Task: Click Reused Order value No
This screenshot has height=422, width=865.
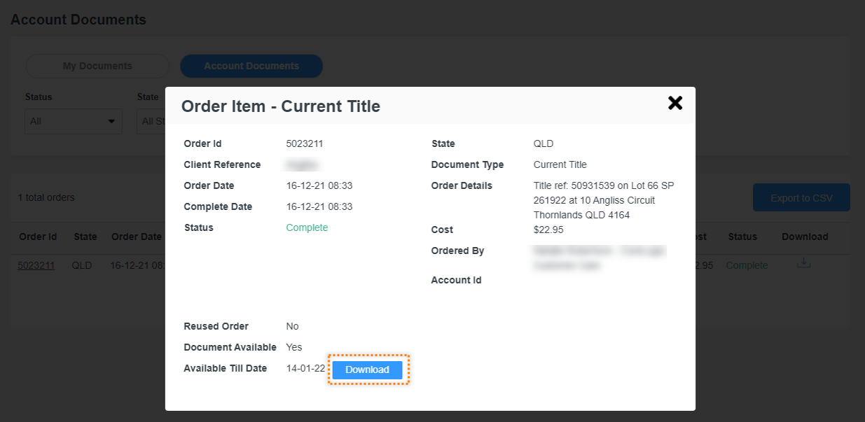Action: (x=292, y=326)
